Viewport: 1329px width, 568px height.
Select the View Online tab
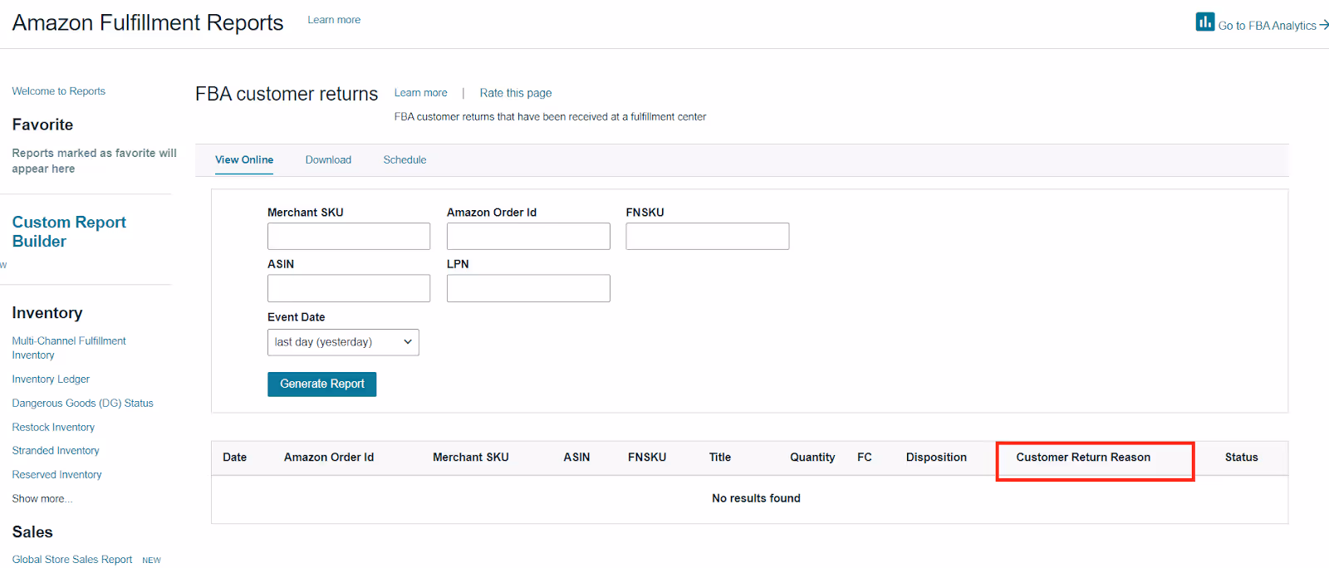click(244, 159)
